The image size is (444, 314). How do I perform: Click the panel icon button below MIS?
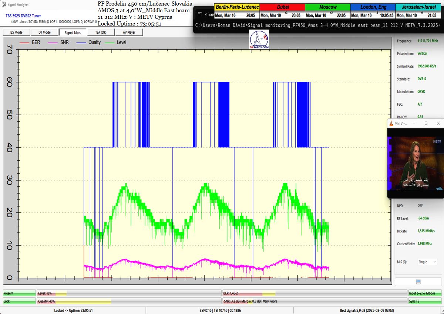tap(418, 282)
